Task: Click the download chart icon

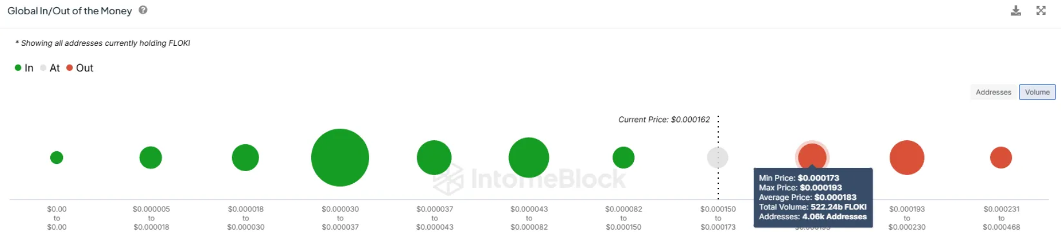Action: pos(1016,10)
